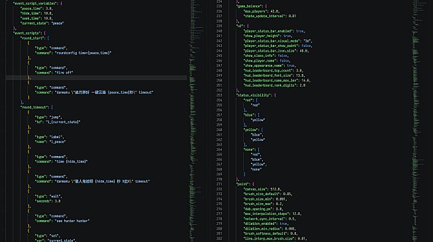The width and height of the screenshot is (433, 242).
Task: Click the "ui" key on line 239
Action: click(x=239, y=26)
